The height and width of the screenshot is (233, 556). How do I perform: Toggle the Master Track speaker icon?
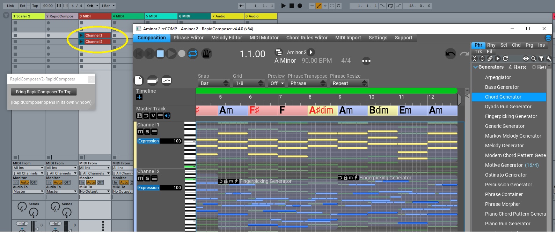(x=167, y=116)
